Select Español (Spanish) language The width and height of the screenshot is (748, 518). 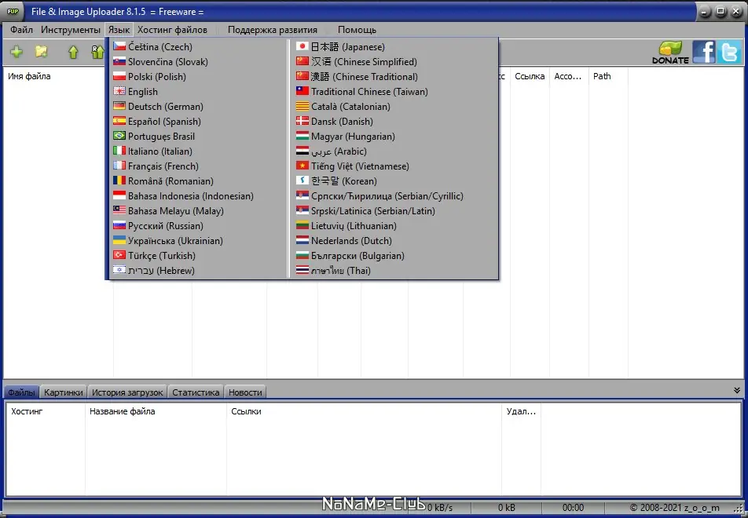(198, 122)
